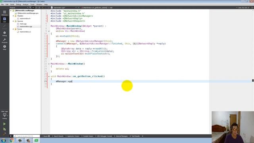Collapse the Headers folder

click(x=13, y=16)
